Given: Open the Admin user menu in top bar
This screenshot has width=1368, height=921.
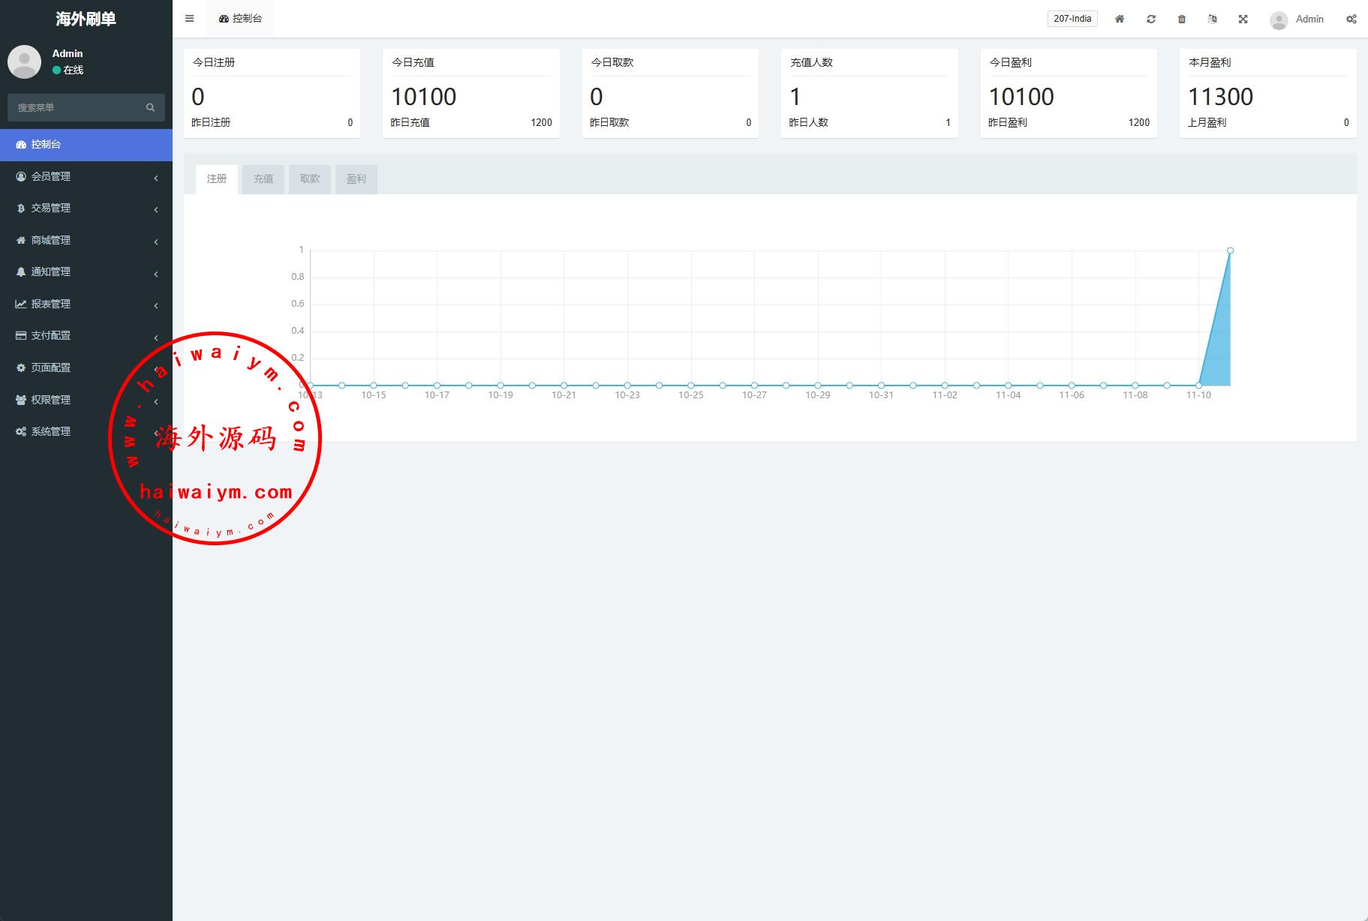Looking at the screenshot, I should click(x=1297, y=19).
